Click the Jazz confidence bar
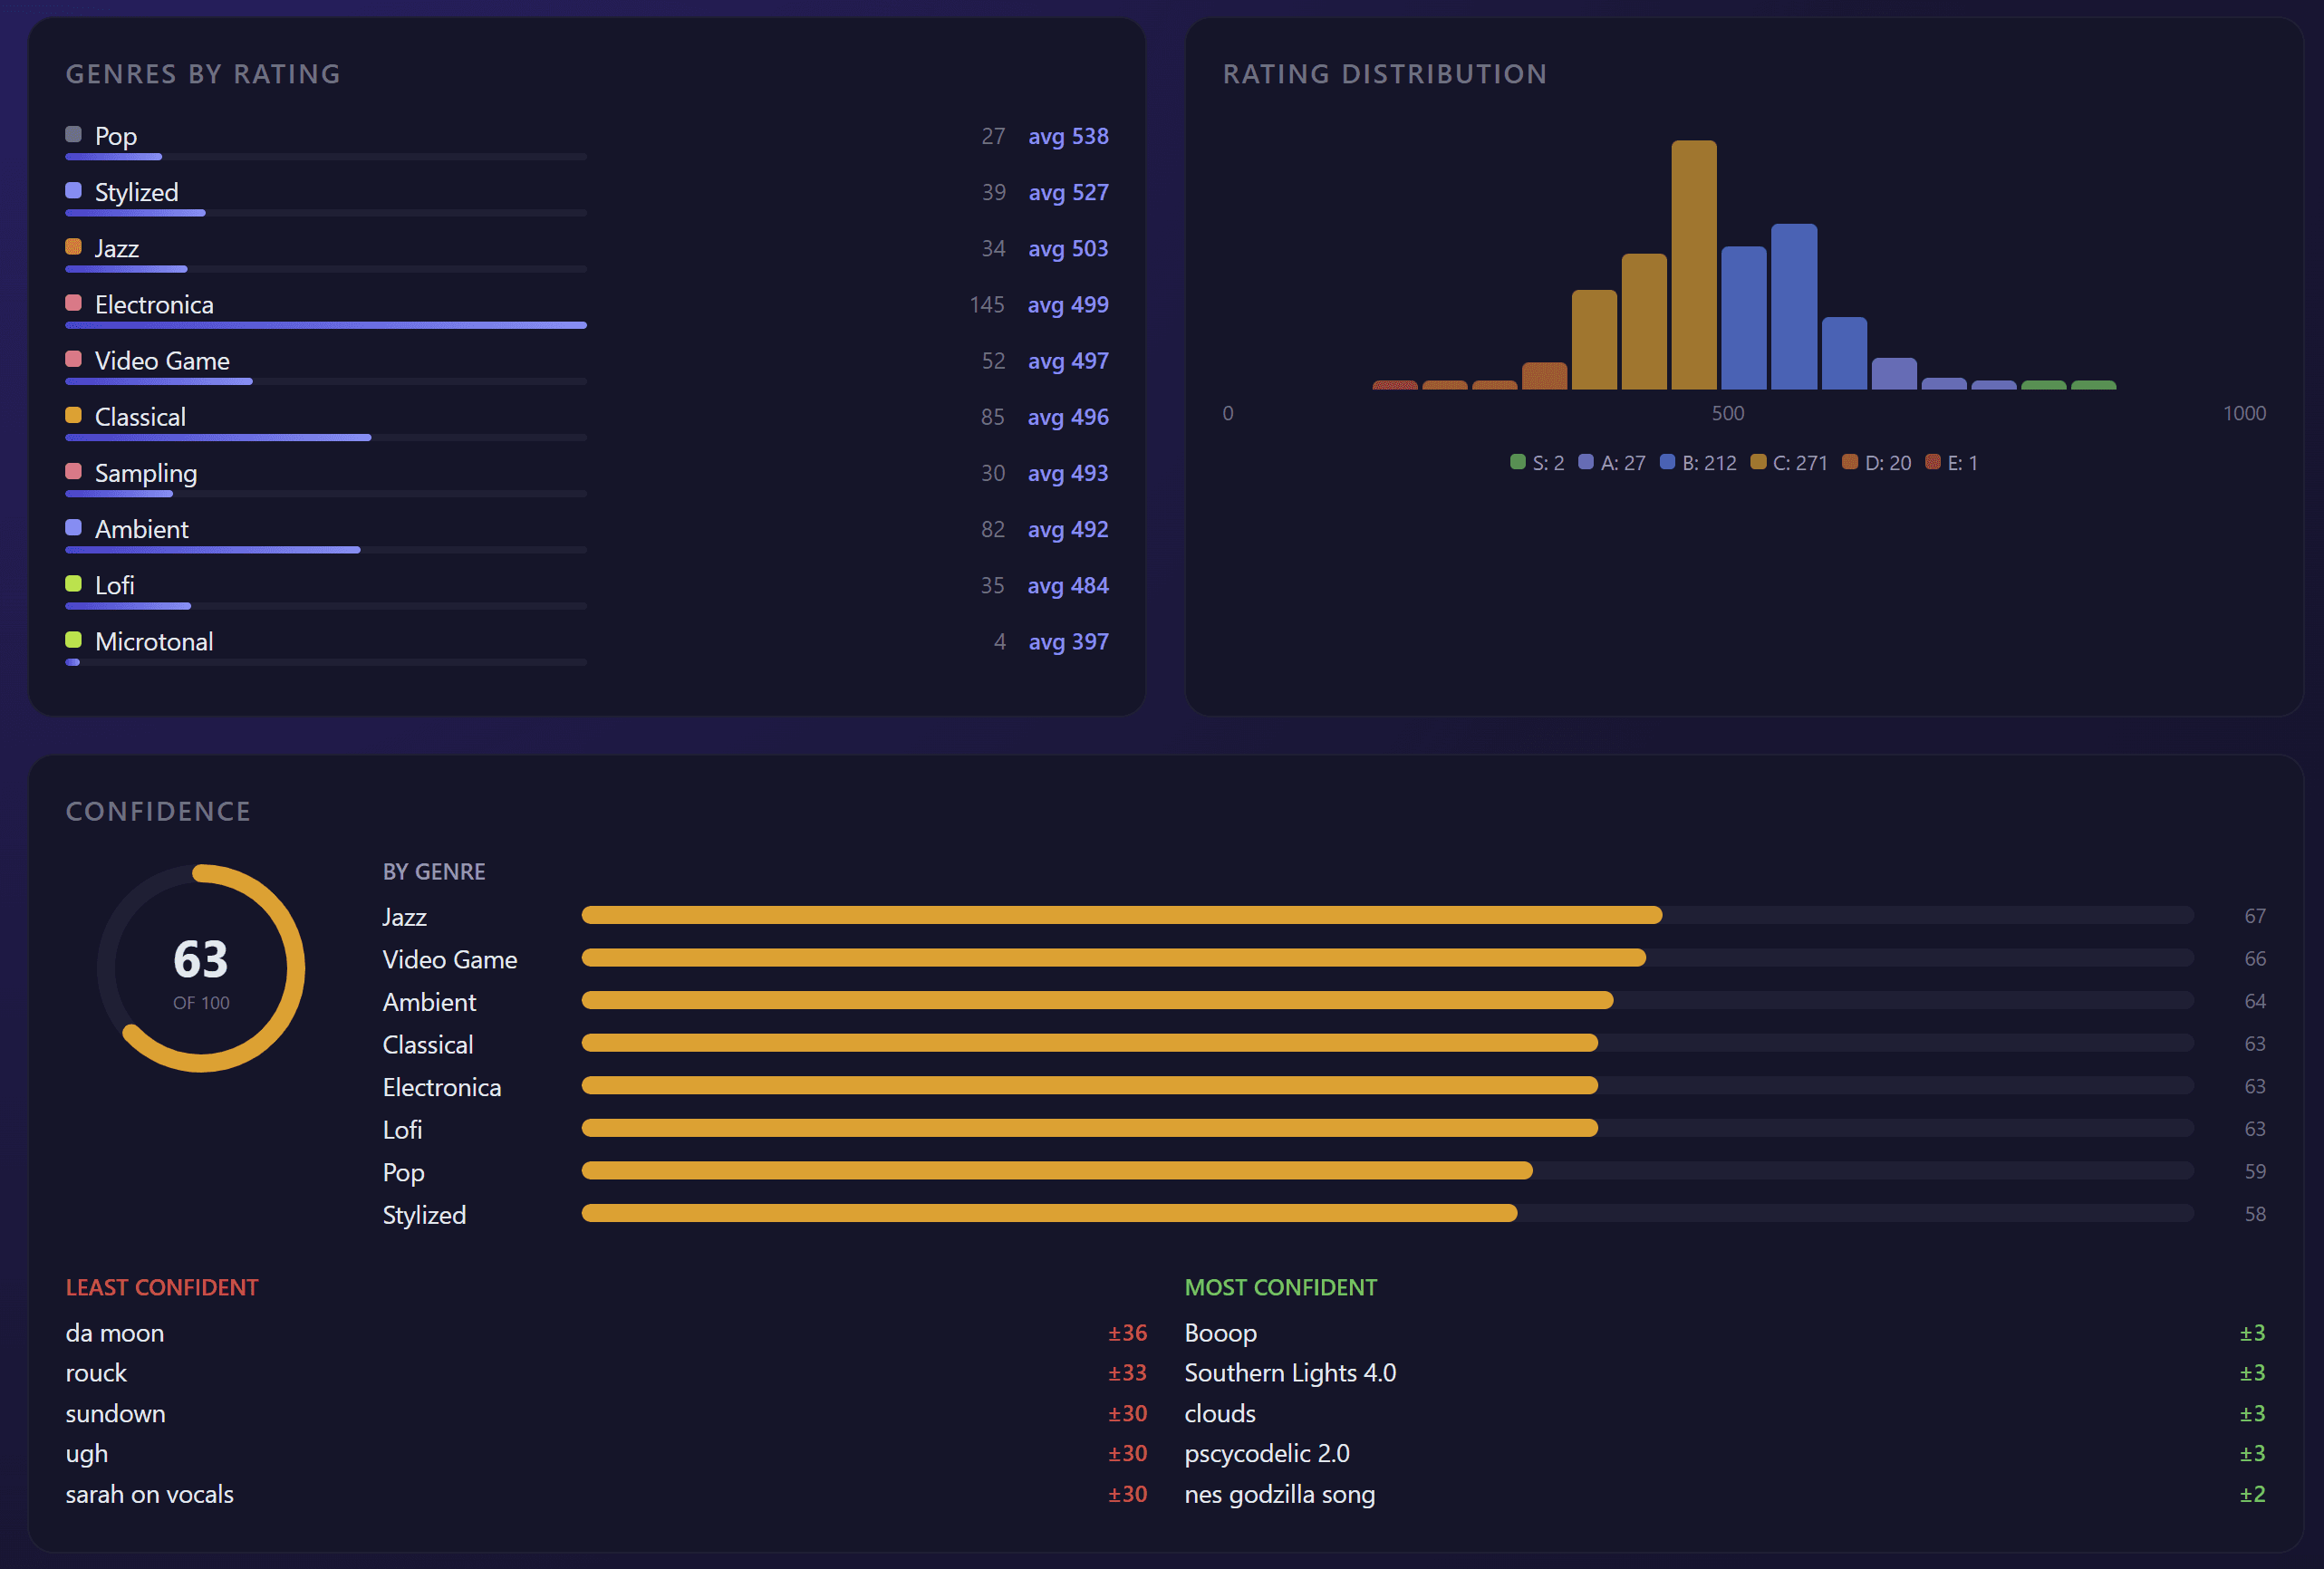This screenshot has width=2324, height=1569. [x=1120, y=915]
